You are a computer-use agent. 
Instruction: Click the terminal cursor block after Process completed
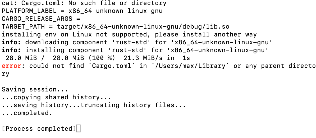tap(78, 129)
